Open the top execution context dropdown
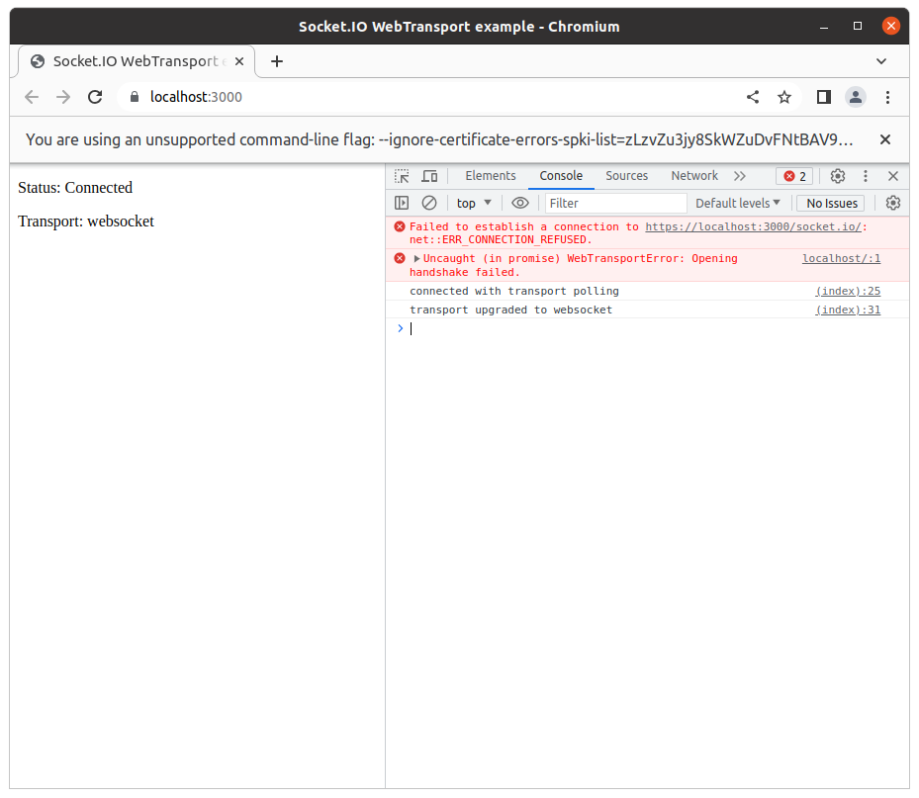919x798 pixels. 474,203
